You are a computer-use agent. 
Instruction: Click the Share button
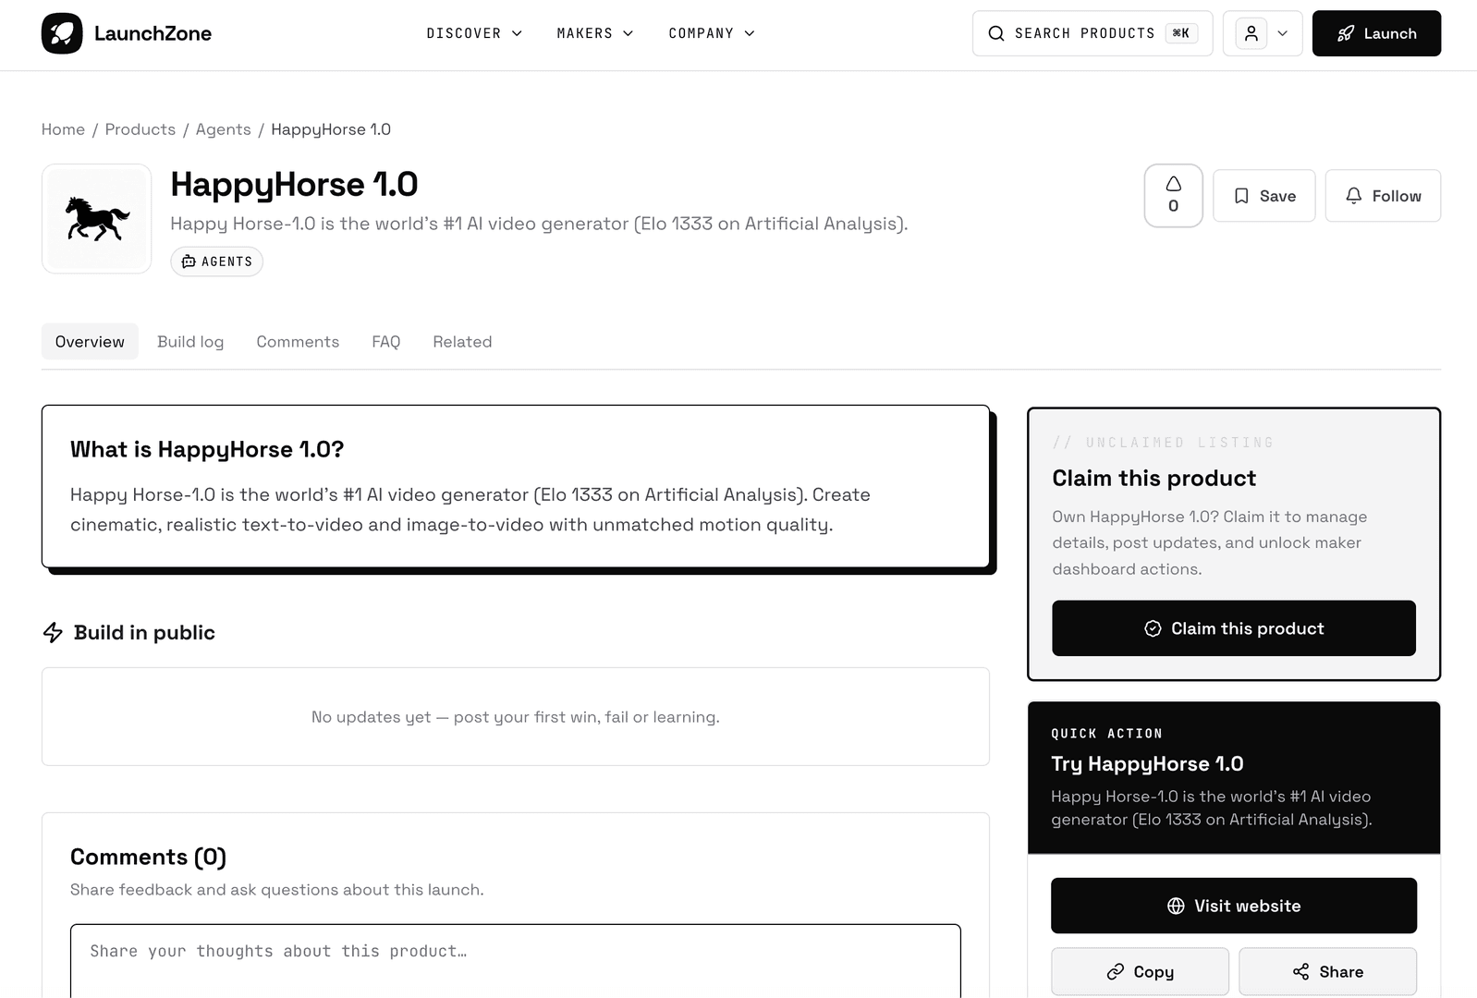1327,972
